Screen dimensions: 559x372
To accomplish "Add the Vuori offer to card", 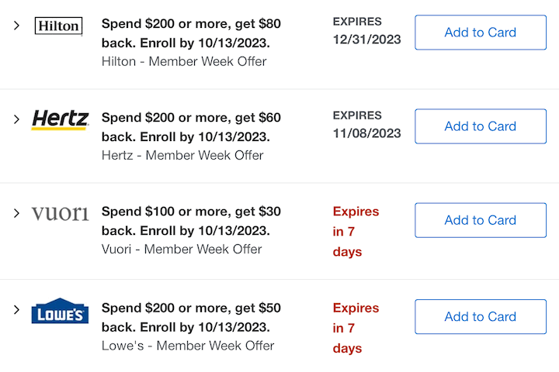I will point(481,220).
